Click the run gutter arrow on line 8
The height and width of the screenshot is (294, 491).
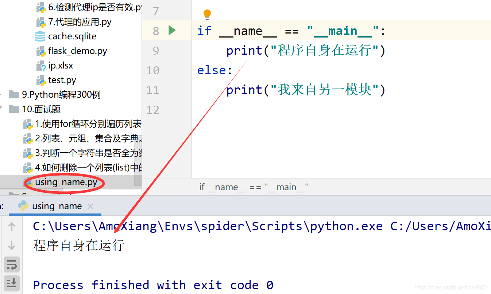pos(172,30)
